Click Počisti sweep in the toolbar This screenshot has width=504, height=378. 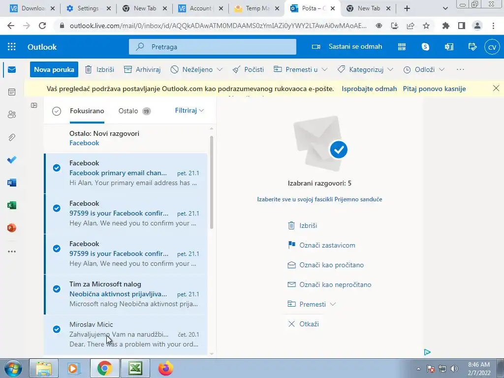(x=248, y=69)
